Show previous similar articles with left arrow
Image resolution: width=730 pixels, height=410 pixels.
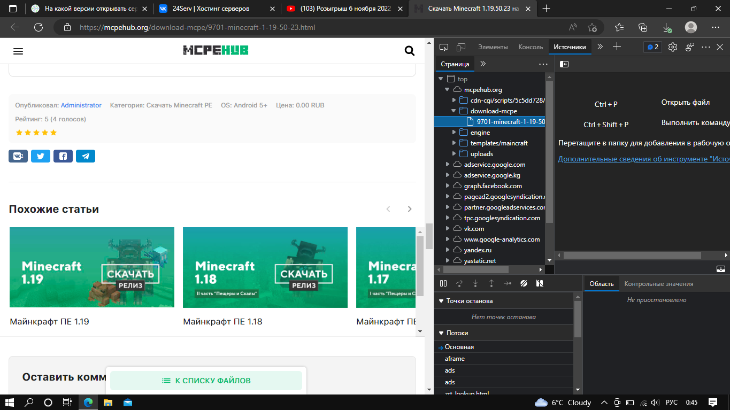[389, 209]
